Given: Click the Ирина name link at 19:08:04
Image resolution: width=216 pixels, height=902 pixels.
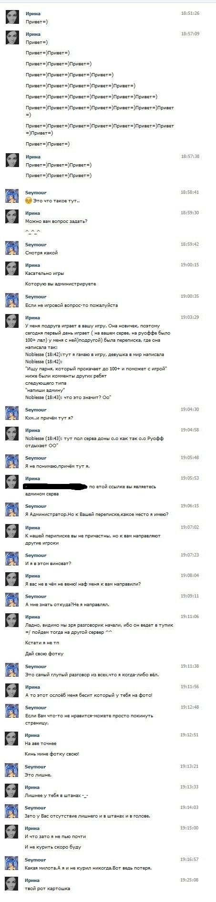Looking at the screenshot, I should [x=33, y=576].
